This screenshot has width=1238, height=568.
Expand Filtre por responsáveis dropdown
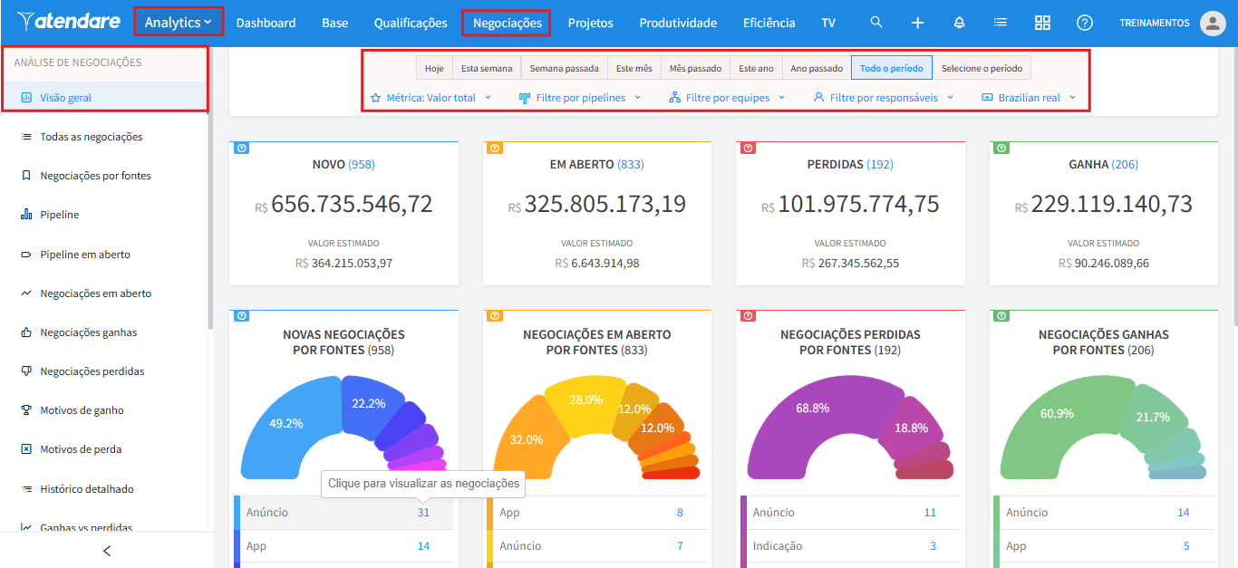click(884, 97)
